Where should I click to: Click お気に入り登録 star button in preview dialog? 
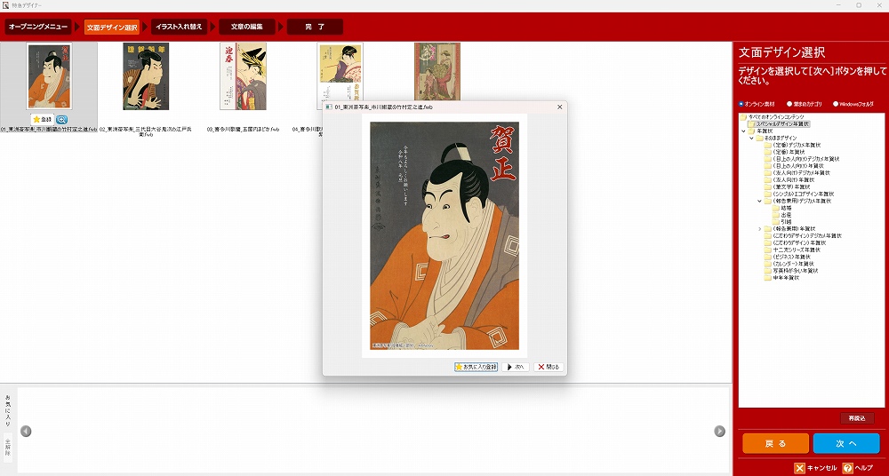tap(476, 367)
